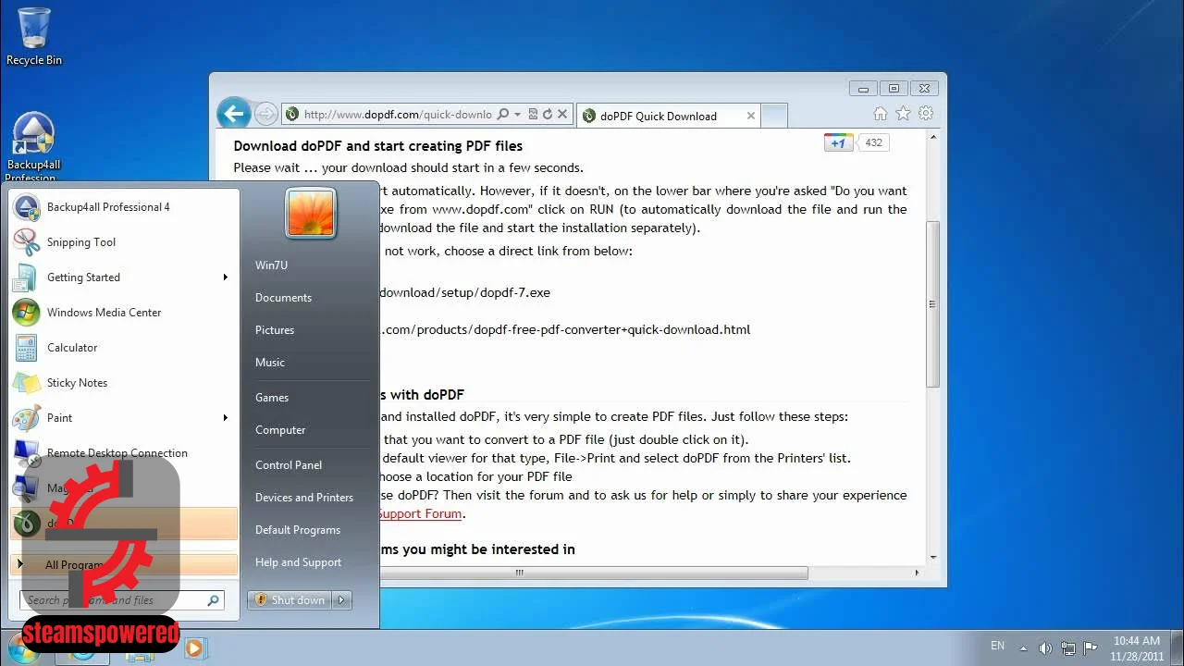1184x666 pixels.
Task: Close the doPDF Quick Download tab
Action: tap(751, 116)
